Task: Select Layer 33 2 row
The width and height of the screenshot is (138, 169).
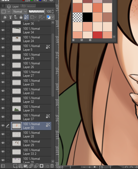Action: (31, 152)
